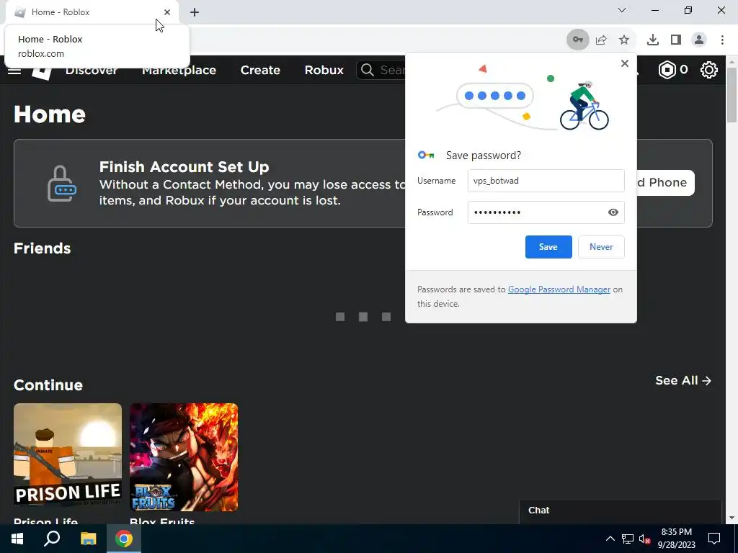Open the tab search dropdown arrow
This screenshot has height=553, width=738.
(x=622, y=10)
